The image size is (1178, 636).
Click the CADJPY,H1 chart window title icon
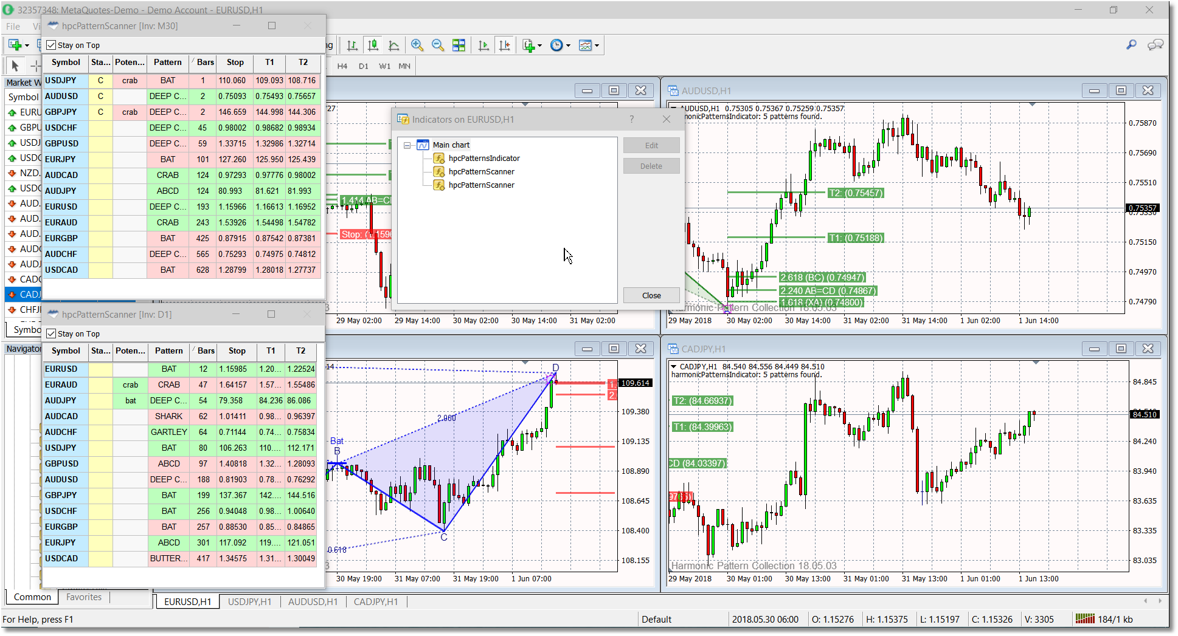[673, 349]
